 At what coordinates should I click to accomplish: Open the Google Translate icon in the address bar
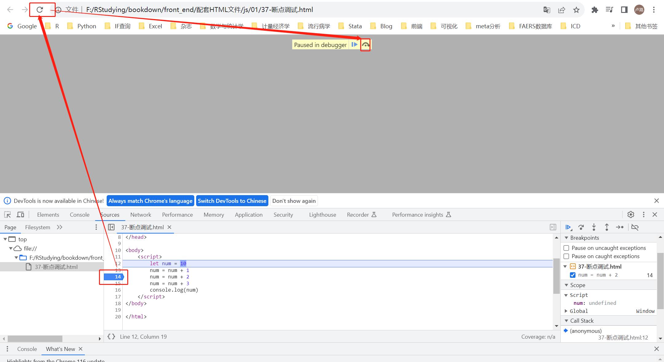547,10
